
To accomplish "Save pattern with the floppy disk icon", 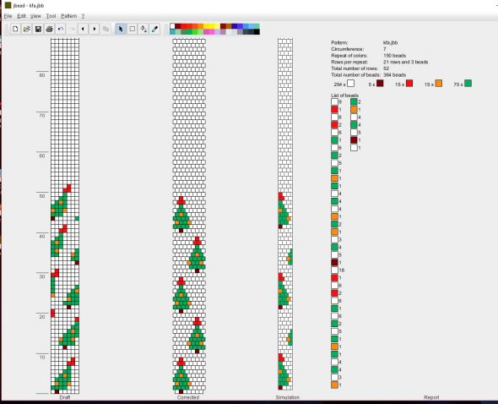I will coord(38,29).
